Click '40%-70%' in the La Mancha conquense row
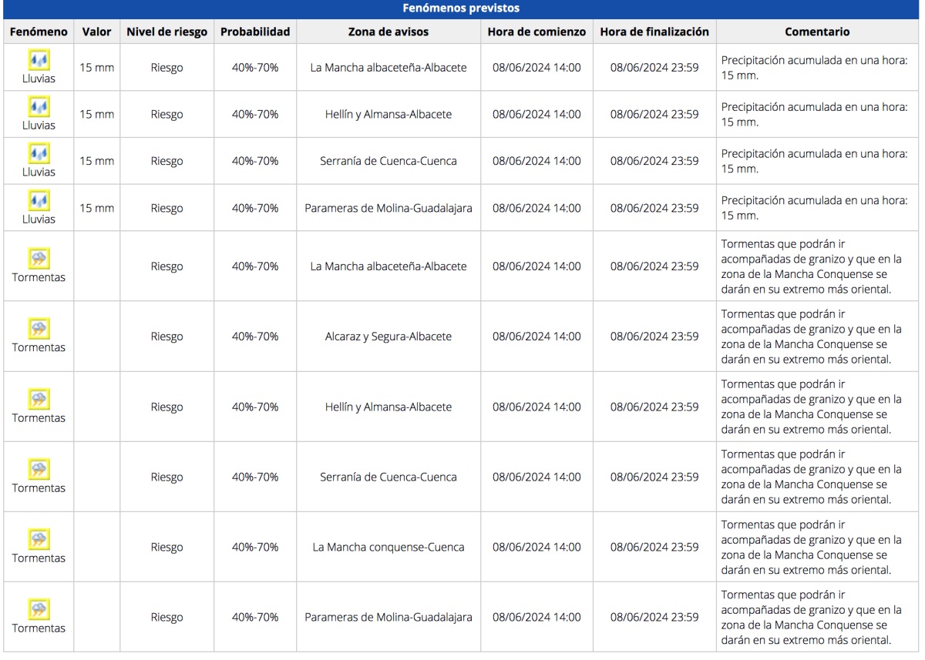Viewport: 925px width, 660px height. (x=255, y=547)
